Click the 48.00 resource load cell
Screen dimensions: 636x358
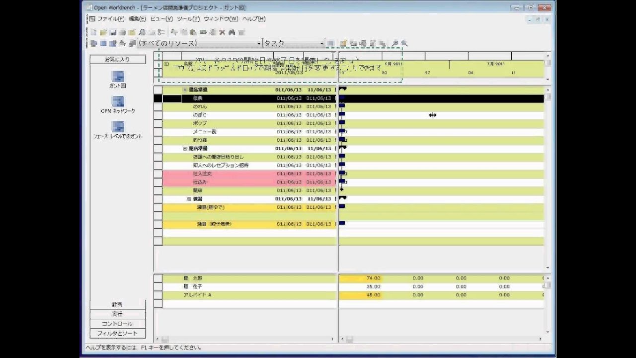click(360, 295)
